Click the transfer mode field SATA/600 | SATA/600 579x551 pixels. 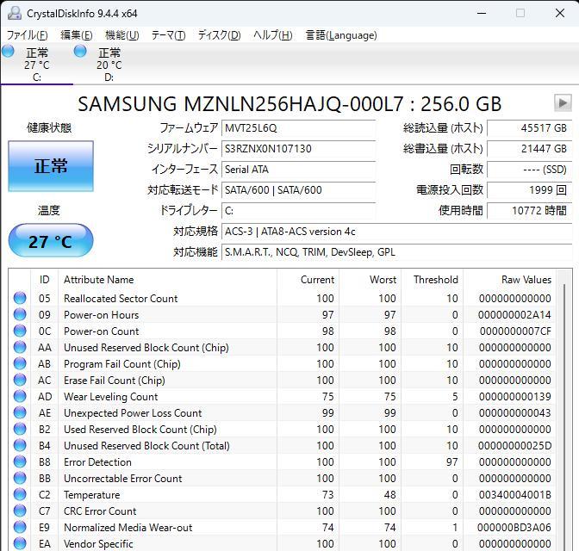298,190
